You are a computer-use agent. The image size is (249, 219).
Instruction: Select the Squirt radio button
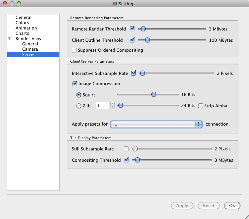tap(78, 95)
